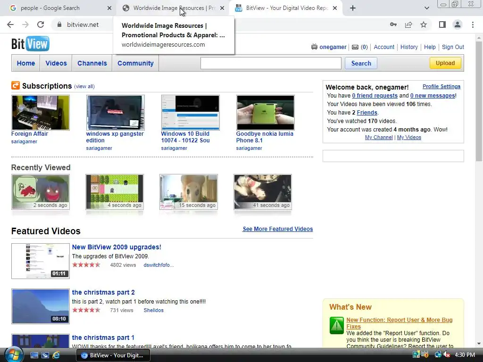Open the Videos navigation tab
Image resolution: width=483 pixels, height=362 pixels.
point(56,63)
